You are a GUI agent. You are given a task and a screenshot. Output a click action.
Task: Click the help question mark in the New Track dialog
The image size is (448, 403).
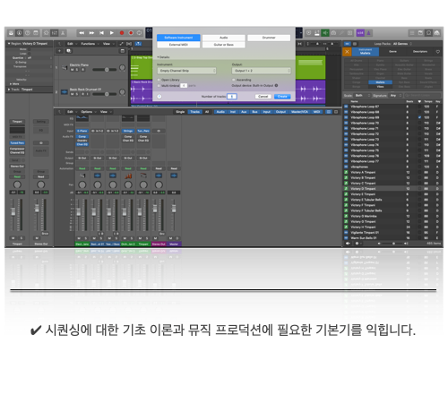pos(159,97)
